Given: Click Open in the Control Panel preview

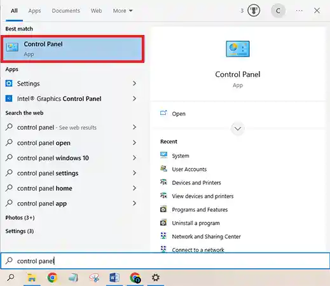Looking at the screenshot, I should pyautogui.click(x=179, y=114).
